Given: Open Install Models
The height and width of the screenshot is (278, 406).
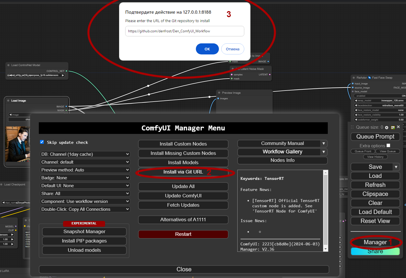Looking at the screenshot, I should pyautogui.click(x=183, y=162).
